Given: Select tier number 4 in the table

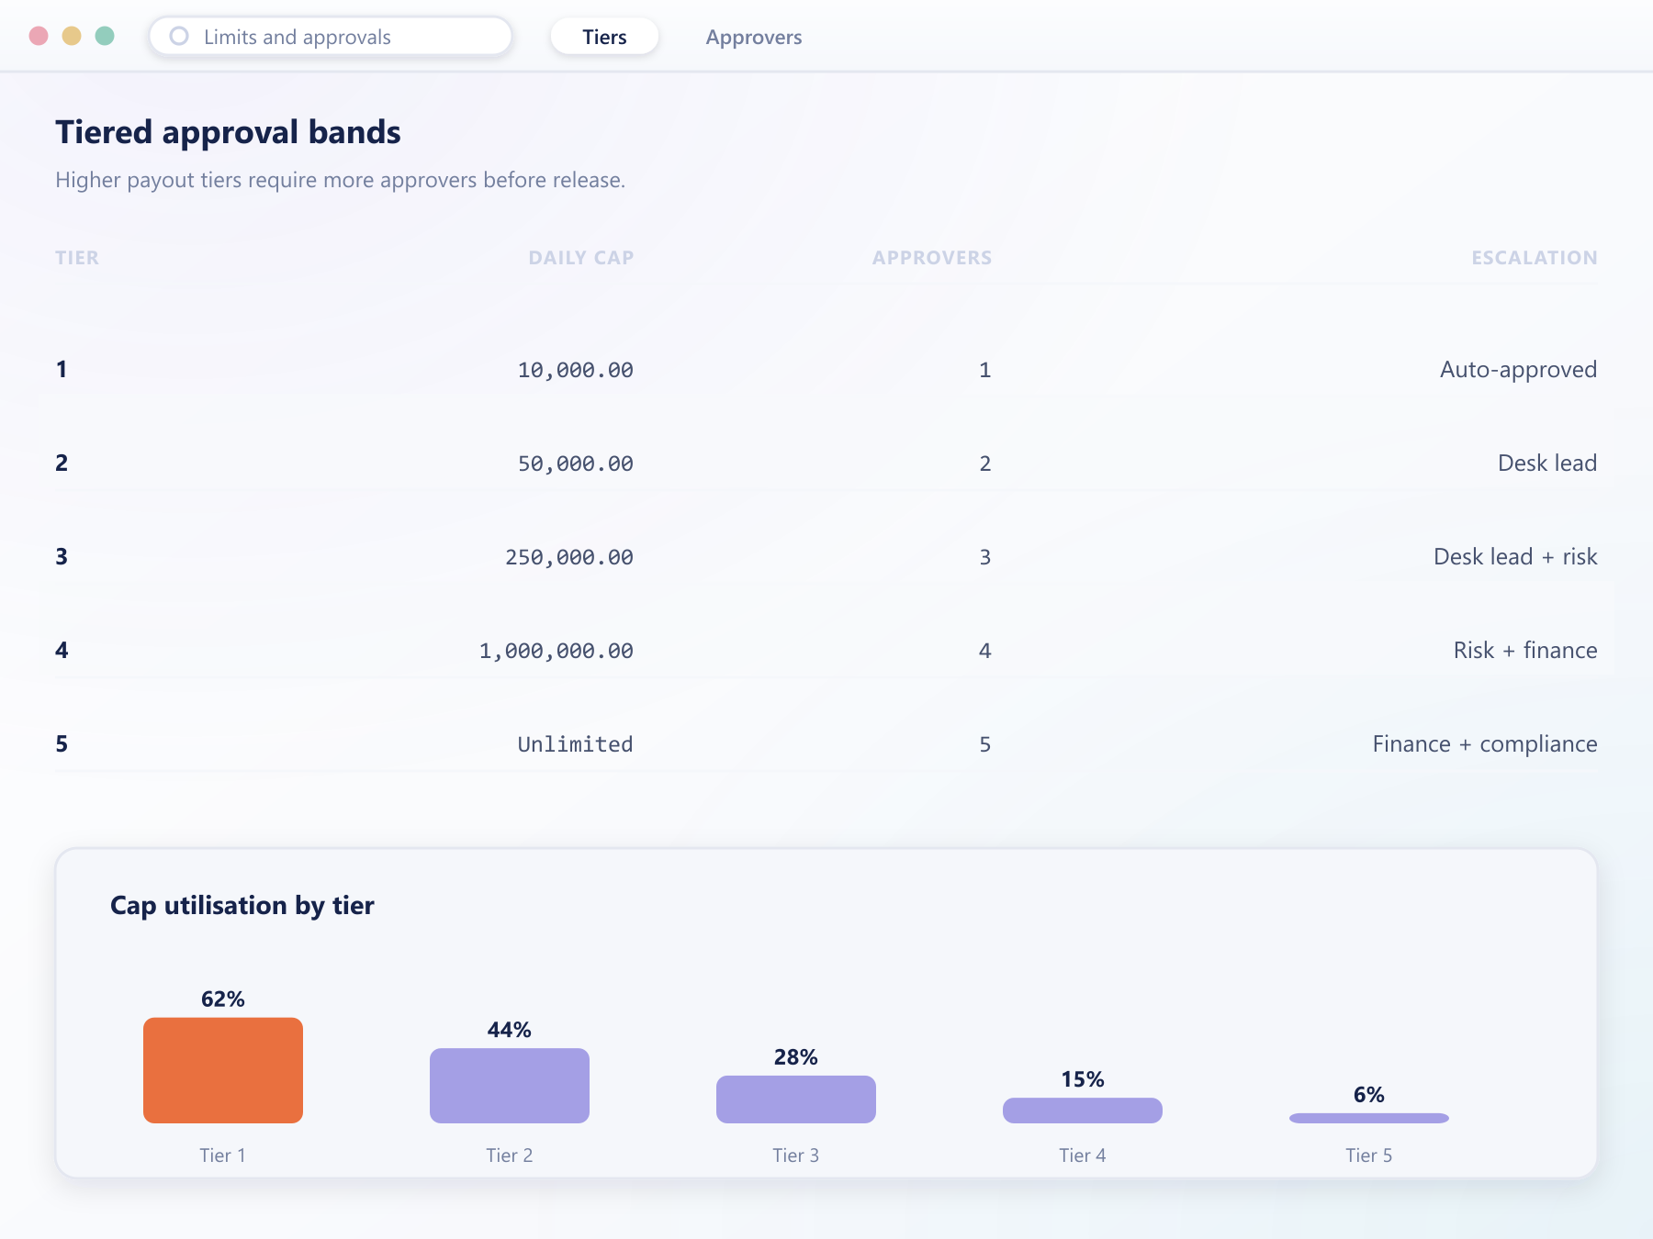Looking at the screenshot, I should click(x=62, y=650).
